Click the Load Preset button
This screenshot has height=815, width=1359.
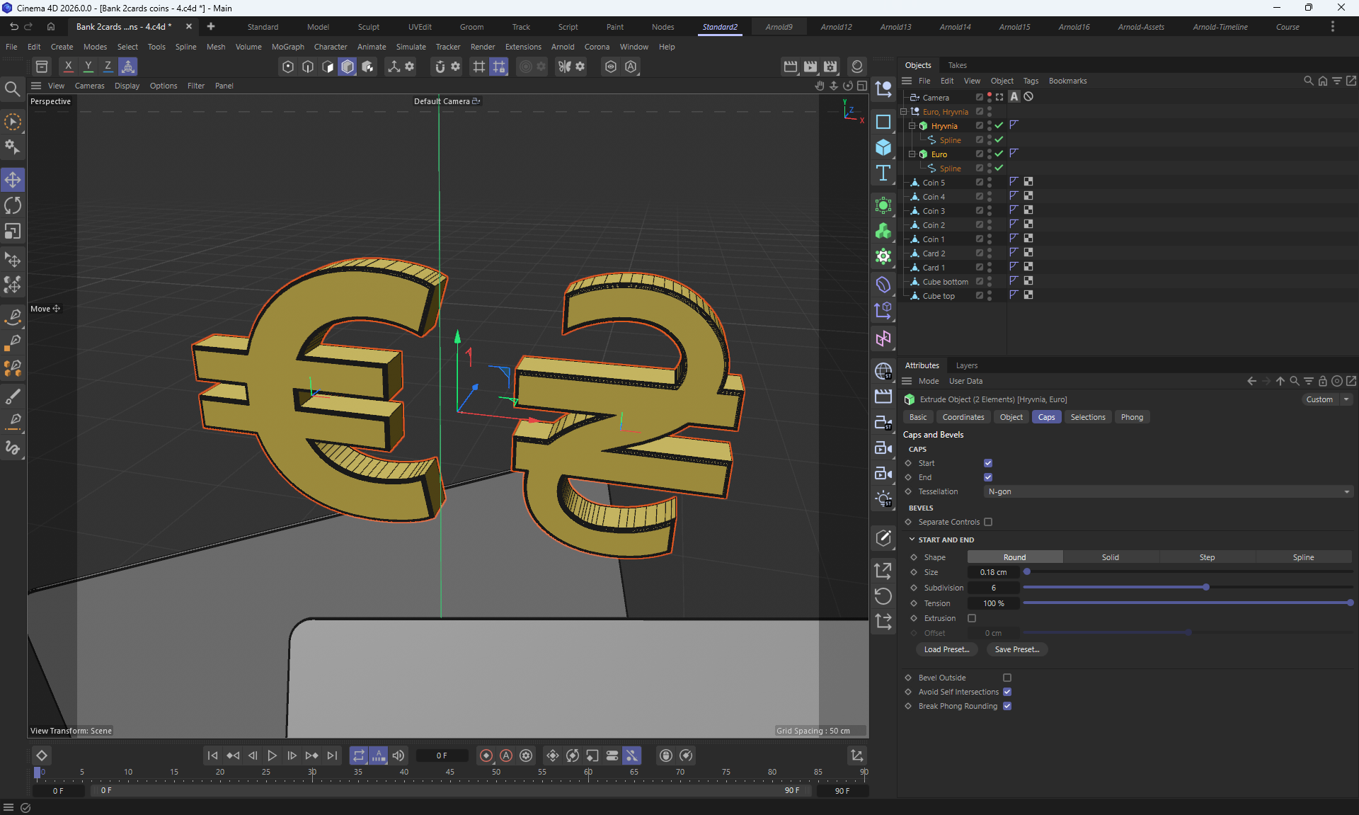click(946, 649)
